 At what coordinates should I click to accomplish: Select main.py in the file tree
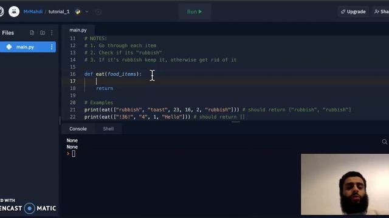pyautogui.click(x=28, y=47)
